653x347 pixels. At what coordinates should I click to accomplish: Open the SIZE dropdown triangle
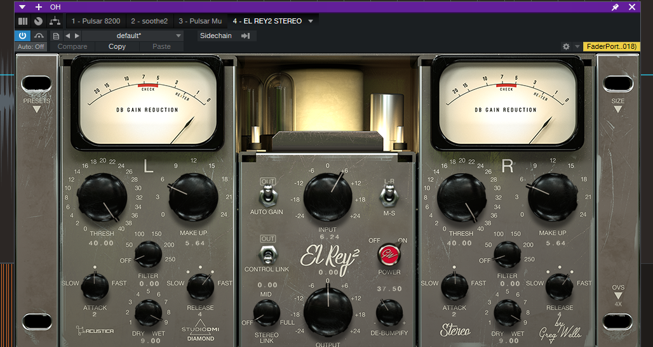coord(617,109)
